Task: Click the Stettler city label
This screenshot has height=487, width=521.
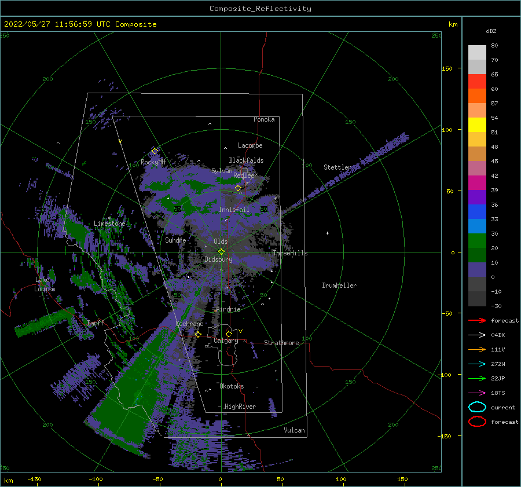Action: (337, 167)
